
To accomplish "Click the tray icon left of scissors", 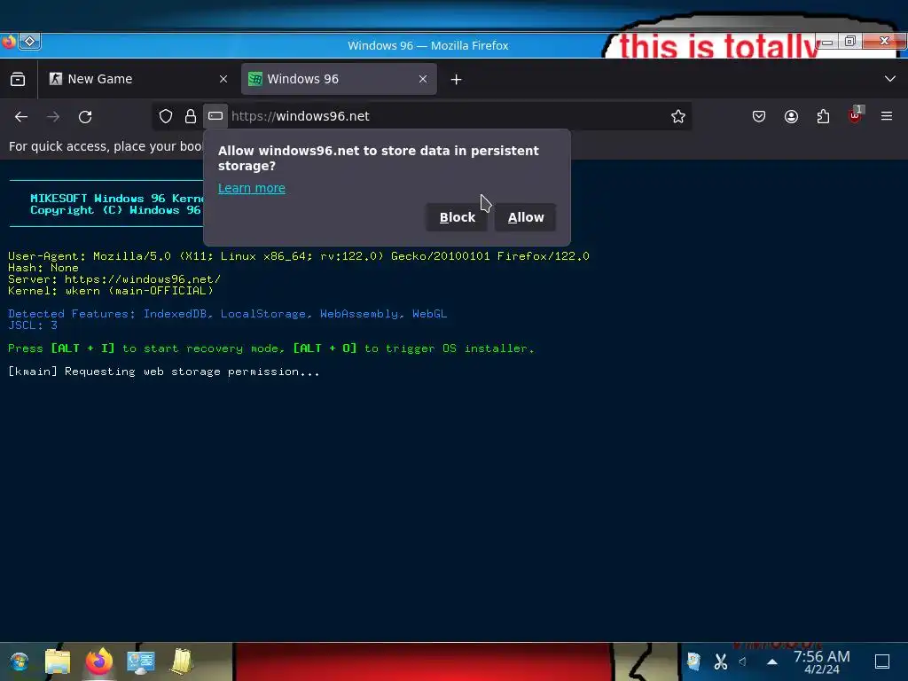I will click(693, 661).
